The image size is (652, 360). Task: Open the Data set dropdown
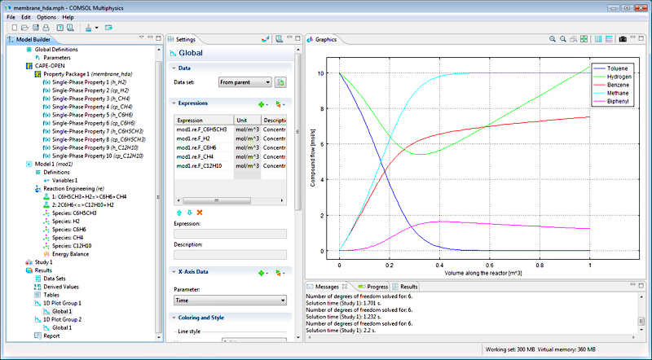pyautogui.click(x=245, y=82)
